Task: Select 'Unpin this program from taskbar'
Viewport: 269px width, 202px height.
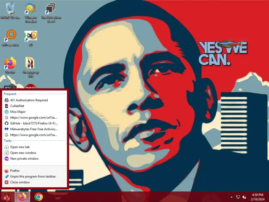Action: (34, 176)
